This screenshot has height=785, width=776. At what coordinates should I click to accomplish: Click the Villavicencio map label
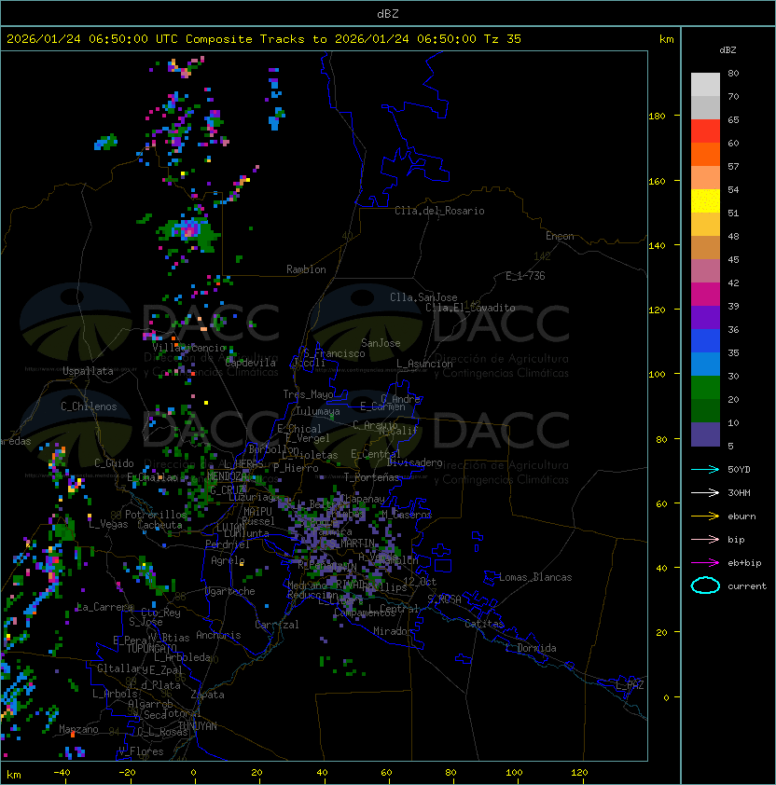pos(188,348)
